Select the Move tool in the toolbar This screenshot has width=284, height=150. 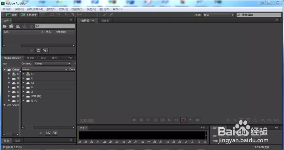[x=67, y=15]
